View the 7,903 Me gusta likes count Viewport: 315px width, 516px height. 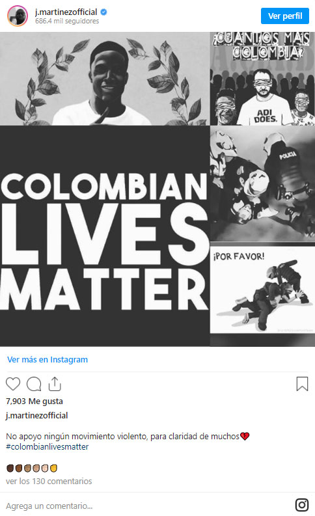pos(34,401)
